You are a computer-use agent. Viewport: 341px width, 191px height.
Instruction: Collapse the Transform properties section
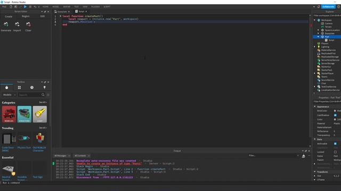[315, 172]
